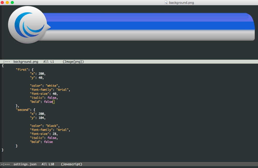
Task: Click "y" key in the "first" block
Action: (33, 77)
